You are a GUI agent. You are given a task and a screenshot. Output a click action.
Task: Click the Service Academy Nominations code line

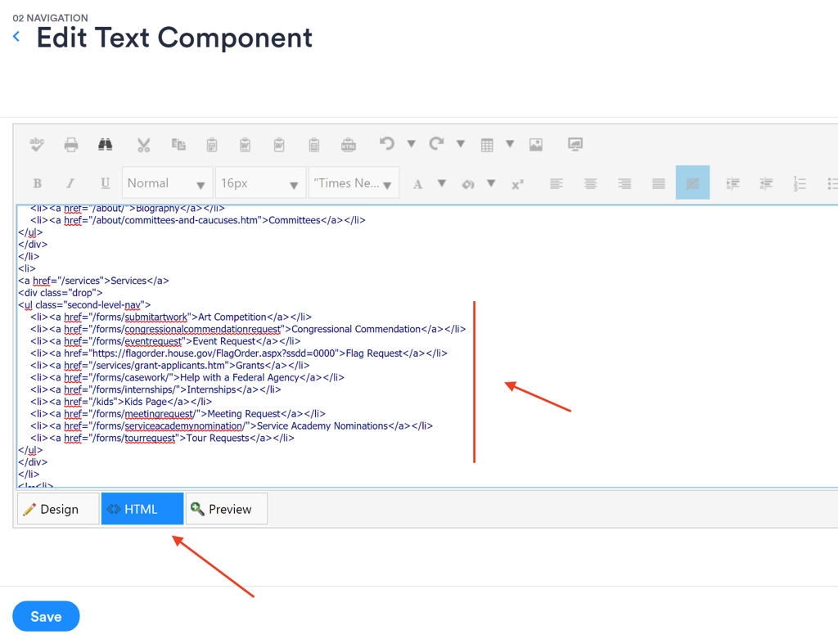point(232,425)
